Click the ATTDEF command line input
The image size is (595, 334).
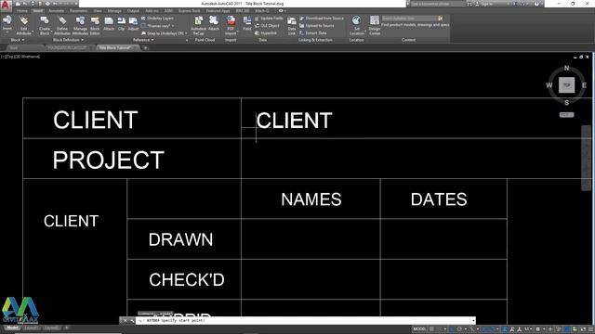(x=306, y=321)
